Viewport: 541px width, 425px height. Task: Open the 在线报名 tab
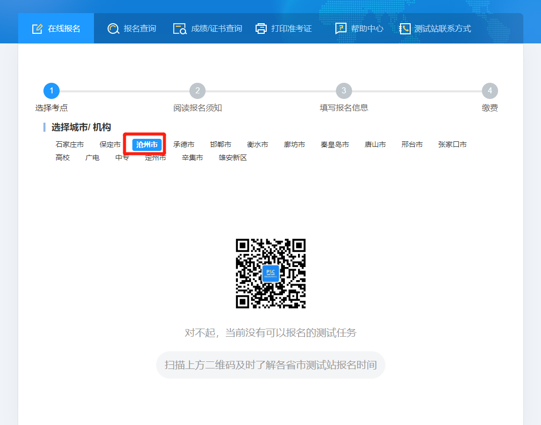(56, 28)
